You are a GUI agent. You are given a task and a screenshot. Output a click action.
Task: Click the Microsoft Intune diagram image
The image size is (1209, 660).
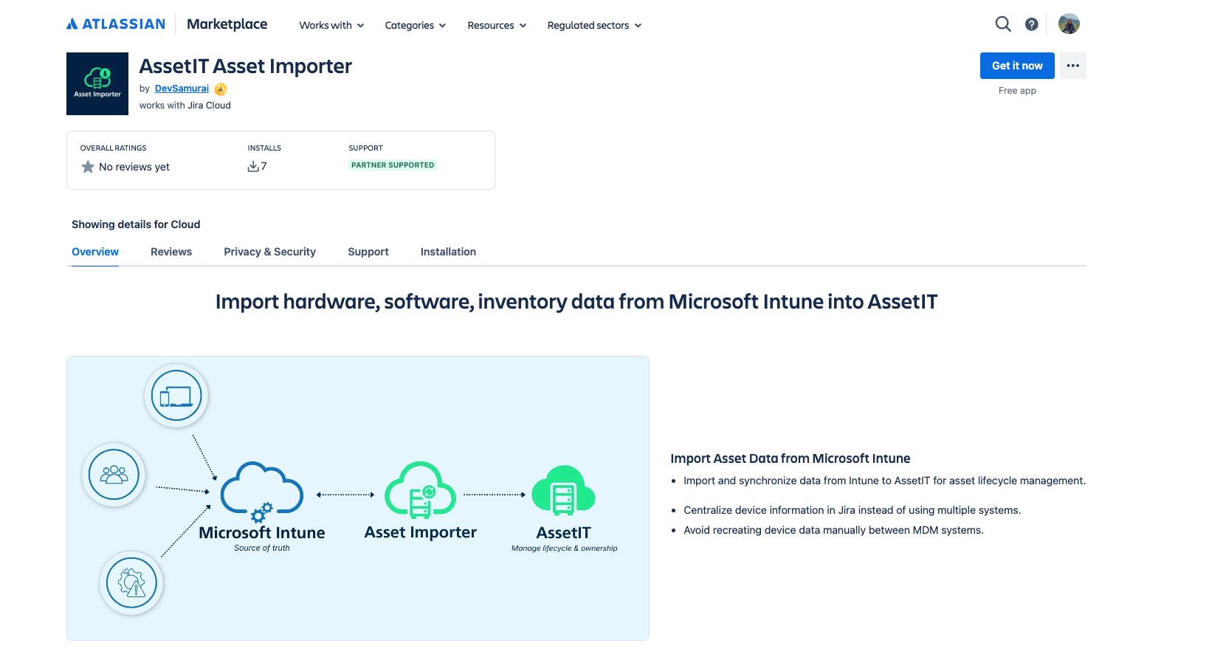tap(358, 498)
